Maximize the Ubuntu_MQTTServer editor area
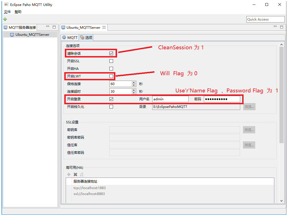287x215 pixels. [282, 27]
